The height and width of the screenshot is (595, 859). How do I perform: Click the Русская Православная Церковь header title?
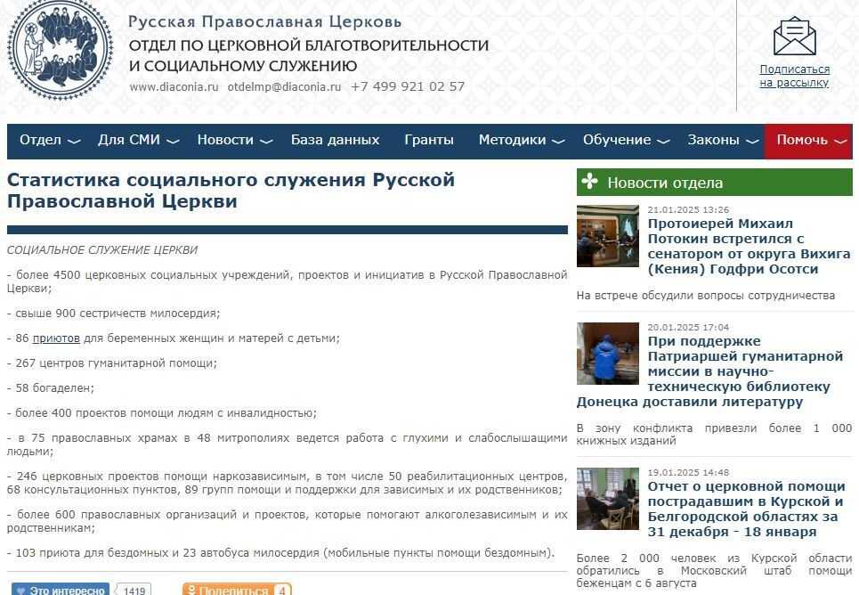click(x=264, y=22)
